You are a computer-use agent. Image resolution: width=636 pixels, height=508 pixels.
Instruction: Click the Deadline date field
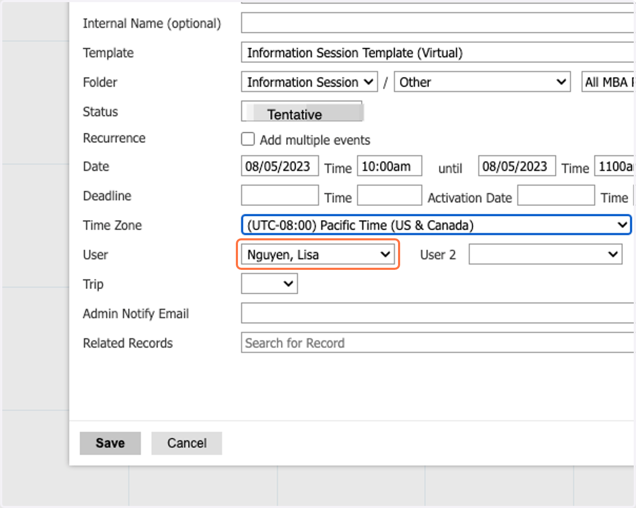coord(280,195)
